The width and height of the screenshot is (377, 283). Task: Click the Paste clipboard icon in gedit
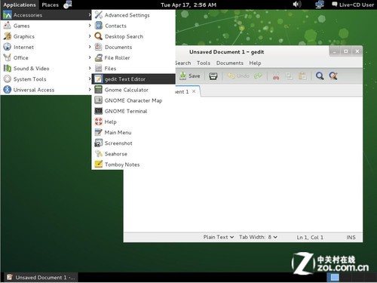[302, 76]
